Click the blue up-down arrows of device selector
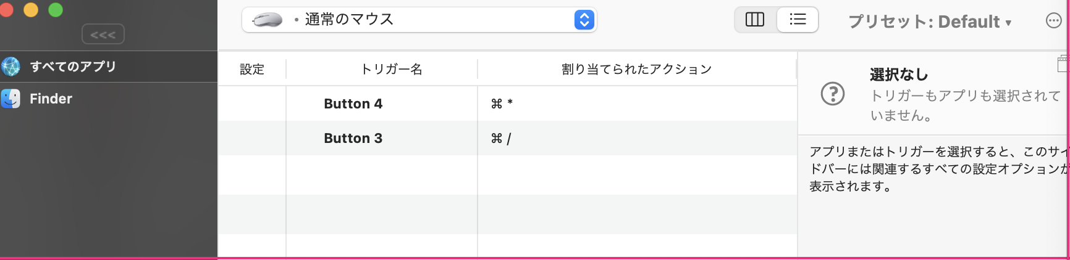The width and height of the screenshot is (1070, 260). pos(584,20)
